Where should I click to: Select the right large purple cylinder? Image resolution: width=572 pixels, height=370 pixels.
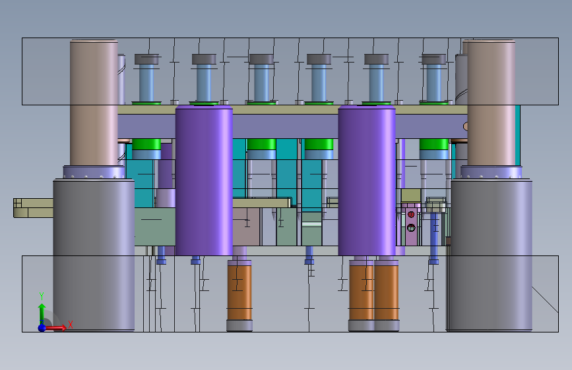pyautogui.click(x=367, y=180)
